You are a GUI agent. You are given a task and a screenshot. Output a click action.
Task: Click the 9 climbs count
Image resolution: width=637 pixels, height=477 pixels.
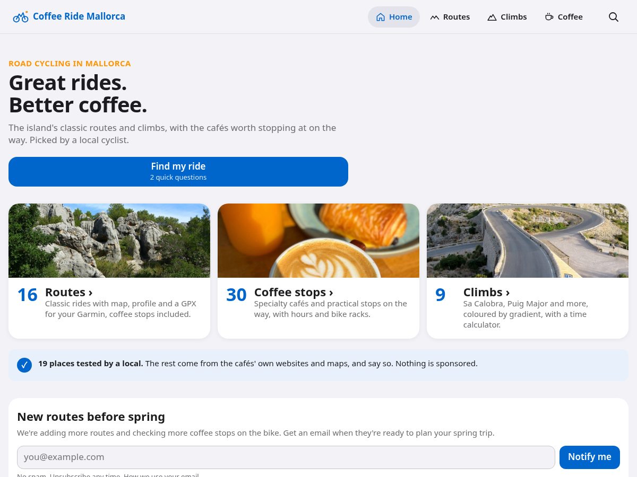pyautogui.click(x=441, y=295)
